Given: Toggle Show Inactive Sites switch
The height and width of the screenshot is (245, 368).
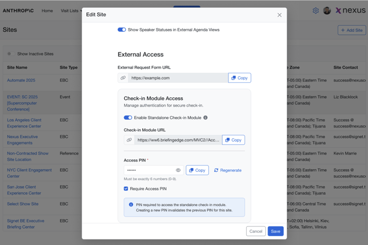Looking at the screenshot, I should (10, 54).
